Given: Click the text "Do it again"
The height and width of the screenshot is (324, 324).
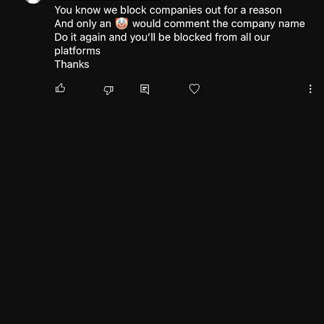Looking at the screenshot, I should coord(80,38).
